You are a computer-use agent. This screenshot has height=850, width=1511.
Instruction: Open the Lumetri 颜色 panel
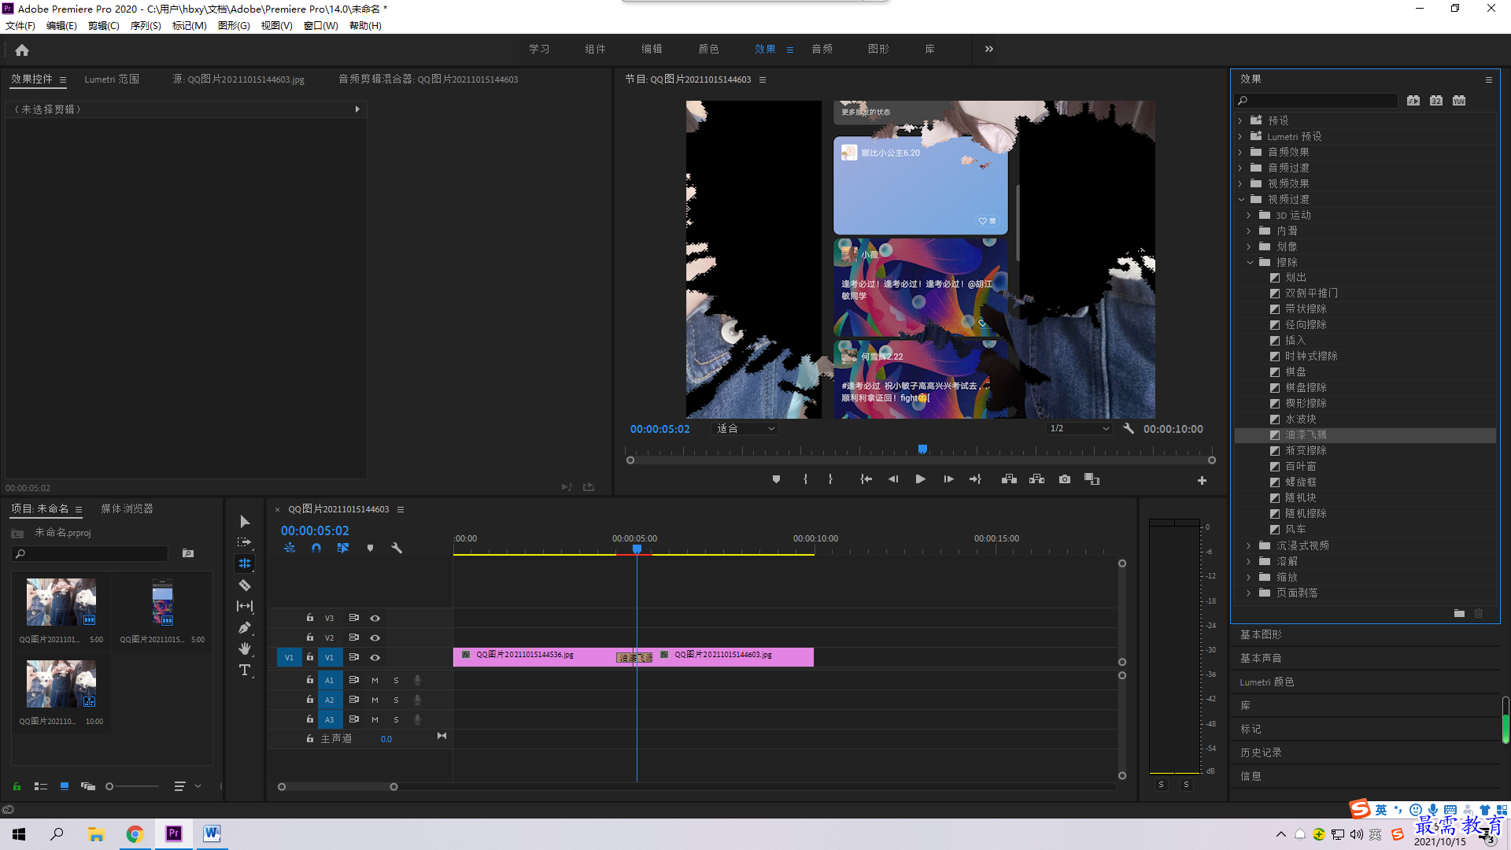coord(1267,682)
